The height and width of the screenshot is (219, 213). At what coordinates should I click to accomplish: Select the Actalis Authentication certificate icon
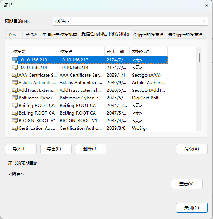[15, 83]
